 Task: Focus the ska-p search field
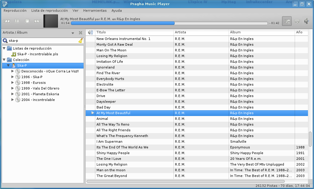43,41
